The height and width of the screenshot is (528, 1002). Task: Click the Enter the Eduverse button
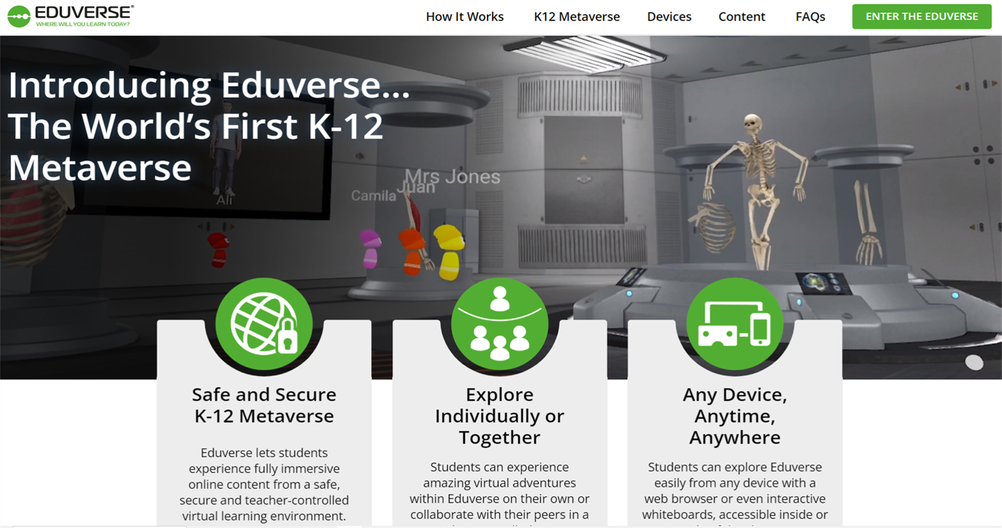coord(922,17)
